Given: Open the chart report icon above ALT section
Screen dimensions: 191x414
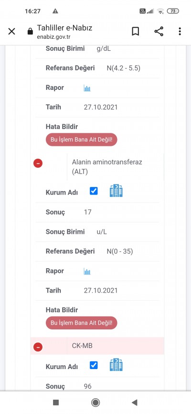Looking at the screenshot, I should click(x=87, y=88).
